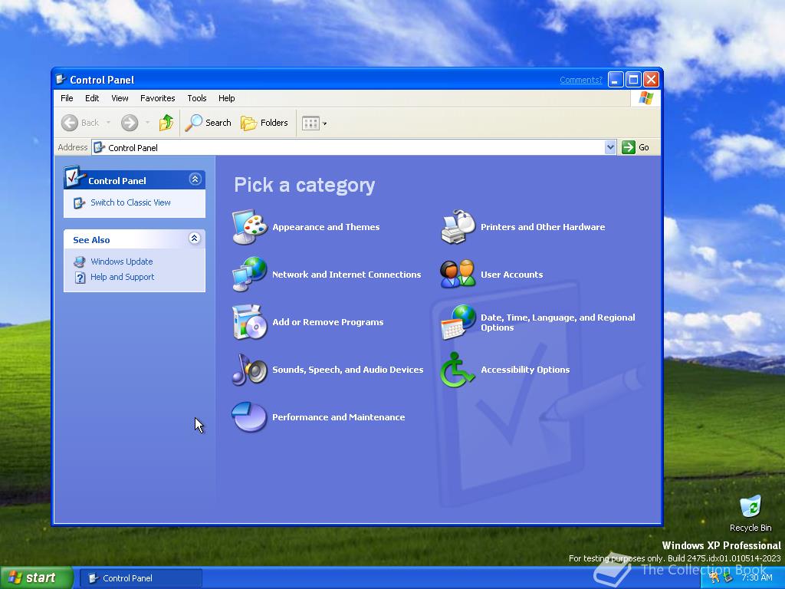Viewport: 785px width, 589px height.
Task: Click the 7:30 AM taskbar clock
Action: tap(757, 577)
